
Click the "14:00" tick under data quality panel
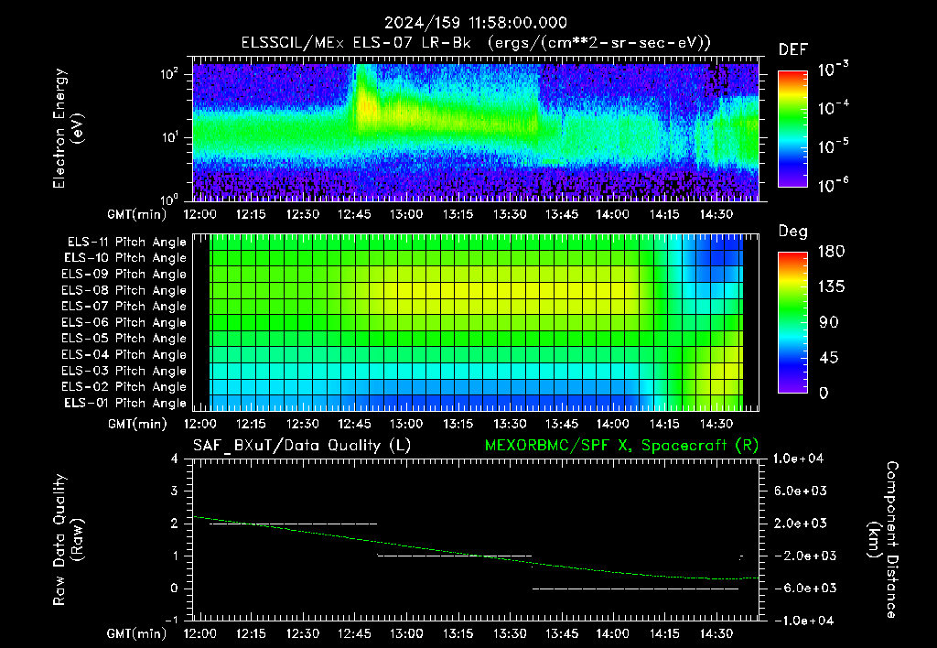point(612,633)
